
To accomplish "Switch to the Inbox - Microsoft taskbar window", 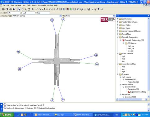I will tap(43, 115).
